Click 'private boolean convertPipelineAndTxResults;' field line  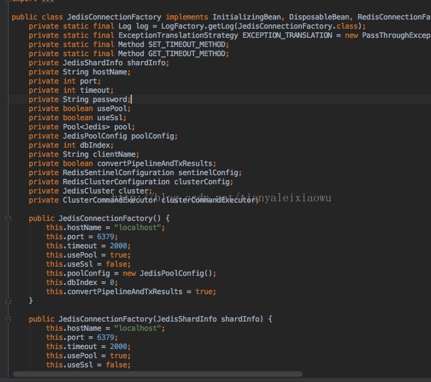123,164
